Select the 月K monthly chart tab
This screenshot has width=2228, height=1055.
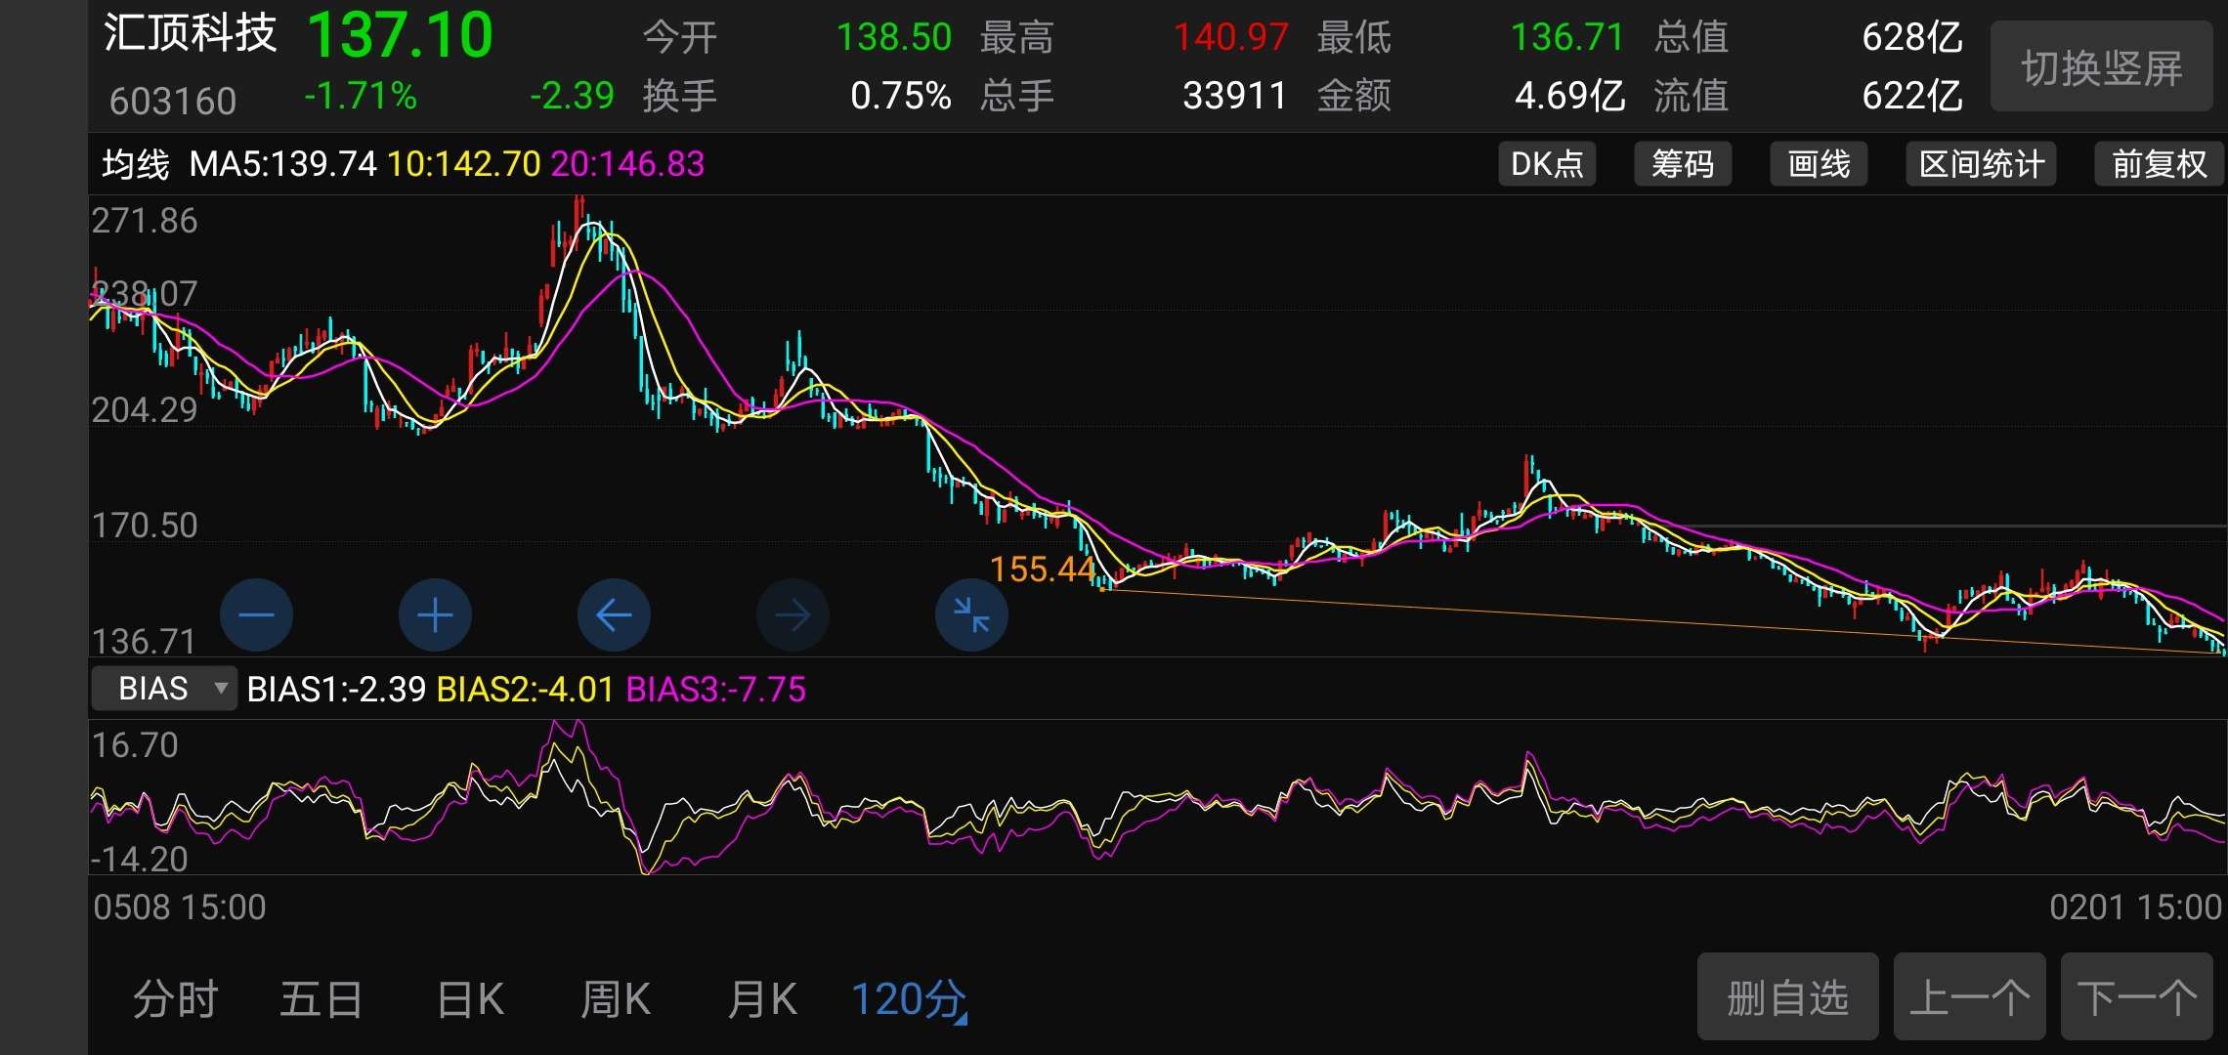762,1000
